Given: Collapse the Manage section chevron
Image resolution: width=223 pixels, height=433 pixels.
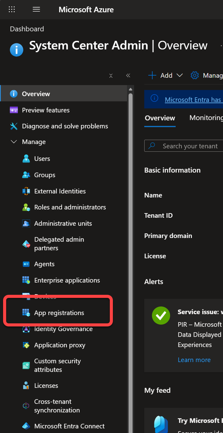Looking at the screenshot, I should pos(14,142).
